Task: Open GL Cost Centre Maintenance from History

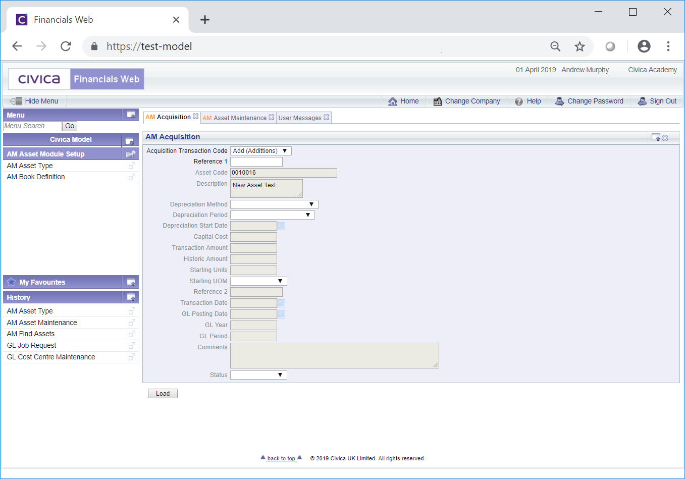Action: click(x=51, y=357)
